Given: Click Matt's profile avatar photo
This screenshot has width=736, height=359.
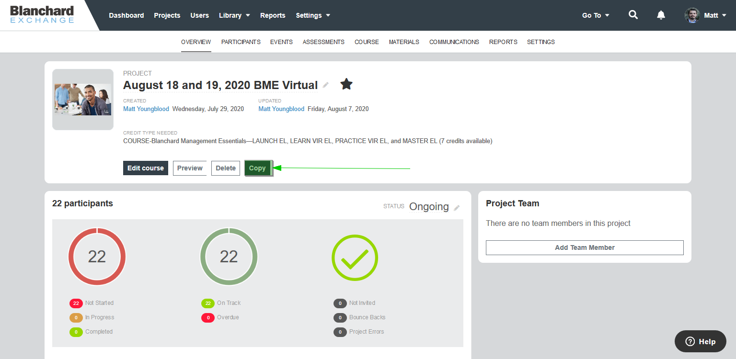Looking at the screenshot, I should (x=692, y=15).
